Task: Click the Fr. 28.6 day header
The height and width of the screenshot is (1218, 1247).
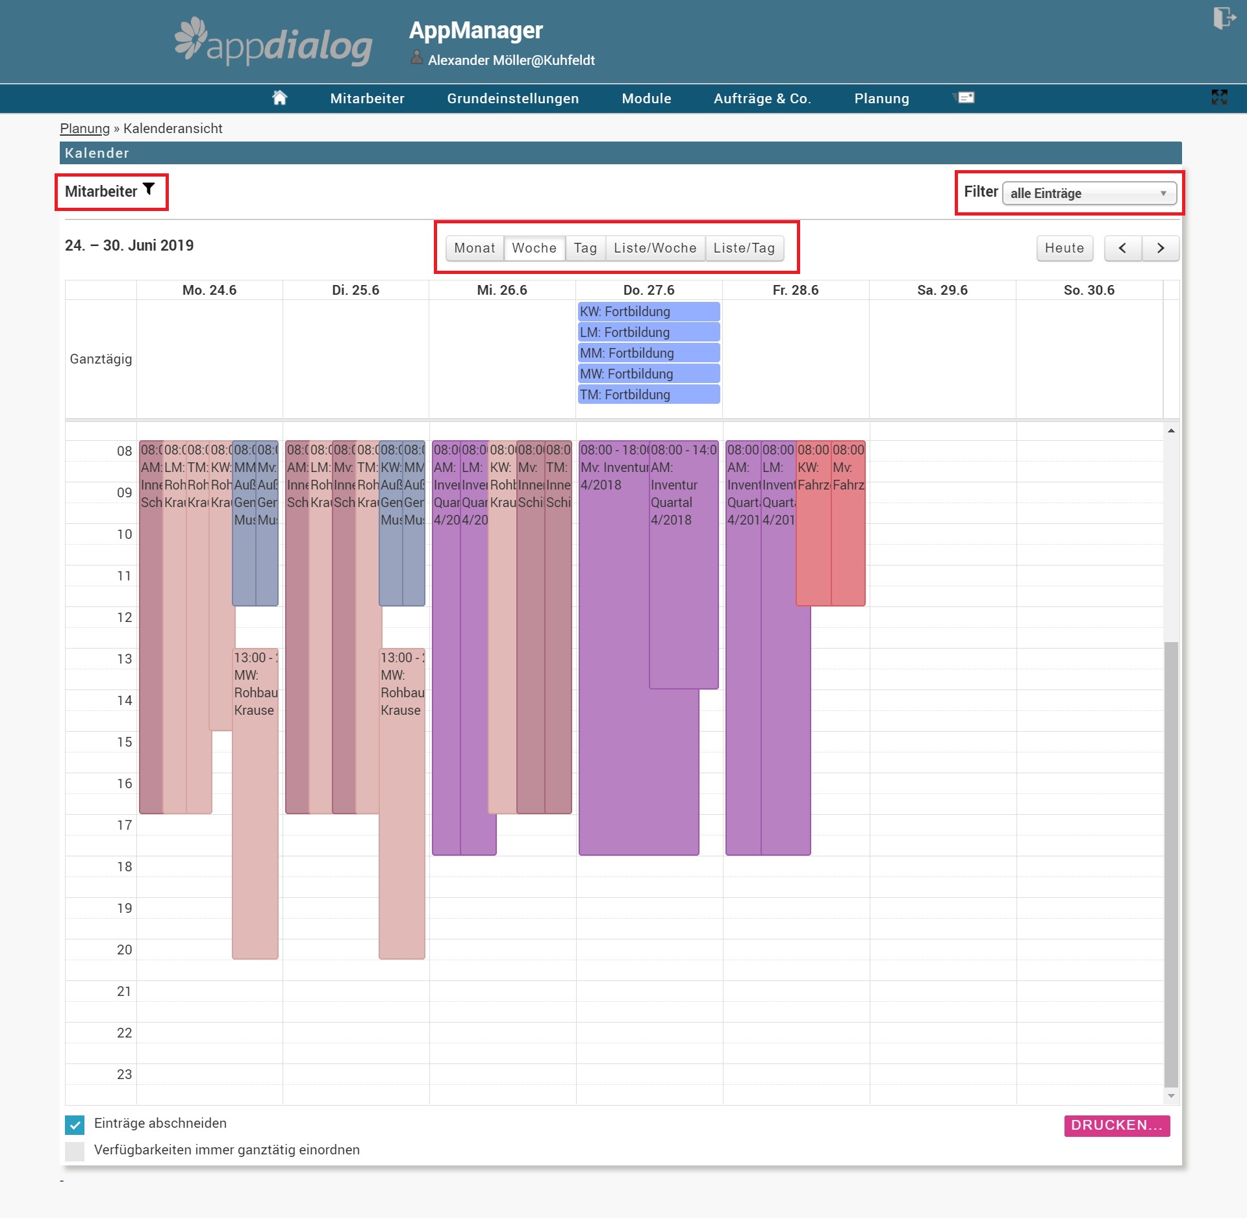Action: click(x=796, y=290)
